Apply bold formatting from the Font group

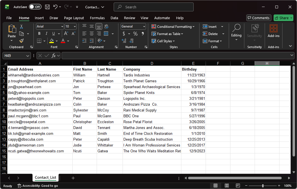coord(39,33)
